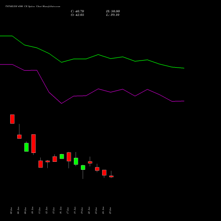Select the high value H: 50.00
This screenshot has width=221, height=221.
pos(113,11)
